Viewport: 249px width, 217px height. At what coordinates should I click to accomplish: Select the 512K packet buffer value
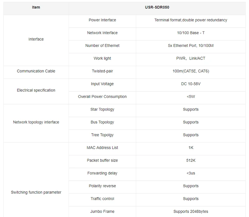click(191, 160)
